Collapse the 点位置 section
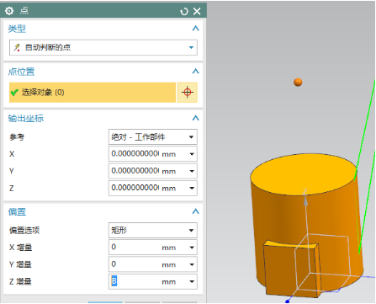This screenshot has height=304, width=376. [x=195, y=72]
